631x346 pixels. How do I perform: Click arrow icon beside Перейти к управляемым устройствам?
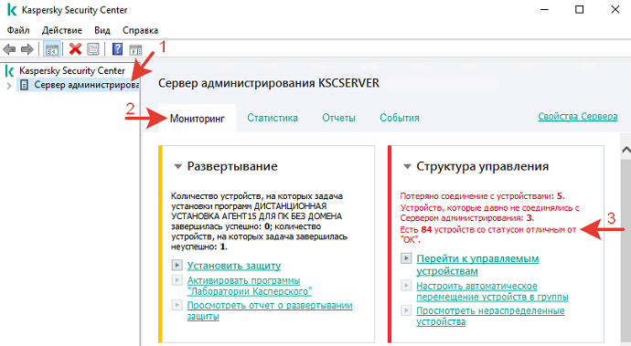(406, 258)
